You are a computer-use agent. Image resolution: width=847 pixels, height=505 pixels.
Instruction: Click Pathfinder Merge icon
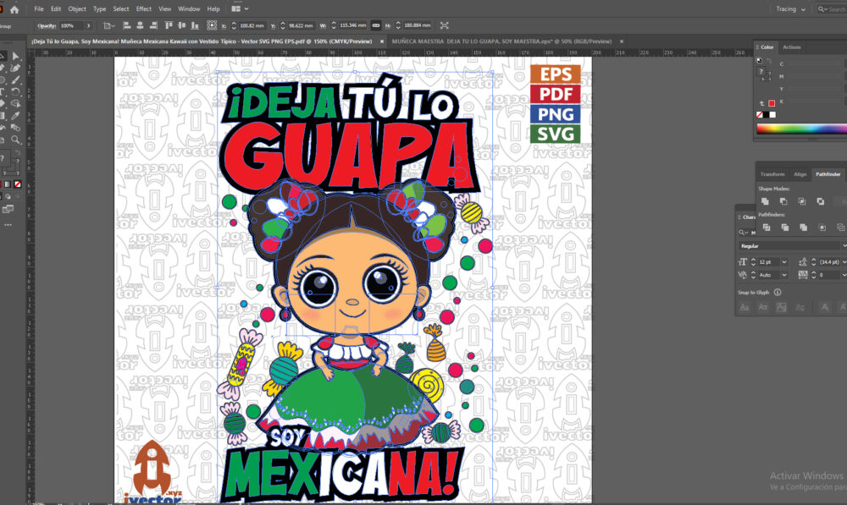coord(803,228)
